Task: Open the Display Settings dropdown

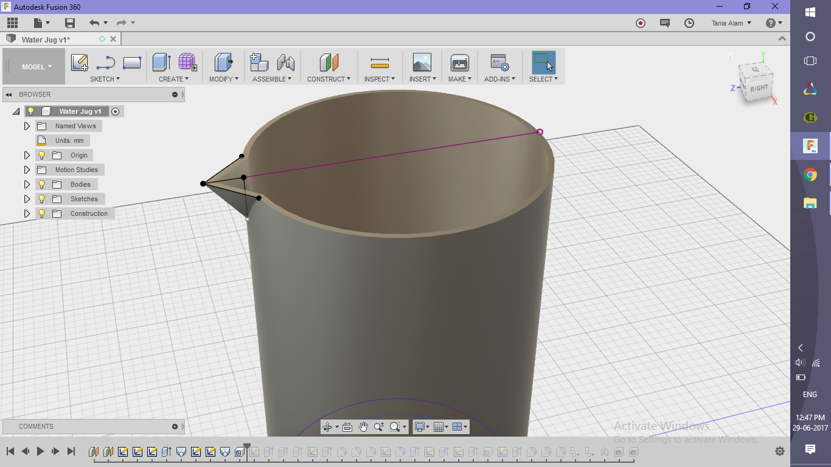Action: (421, 427)
